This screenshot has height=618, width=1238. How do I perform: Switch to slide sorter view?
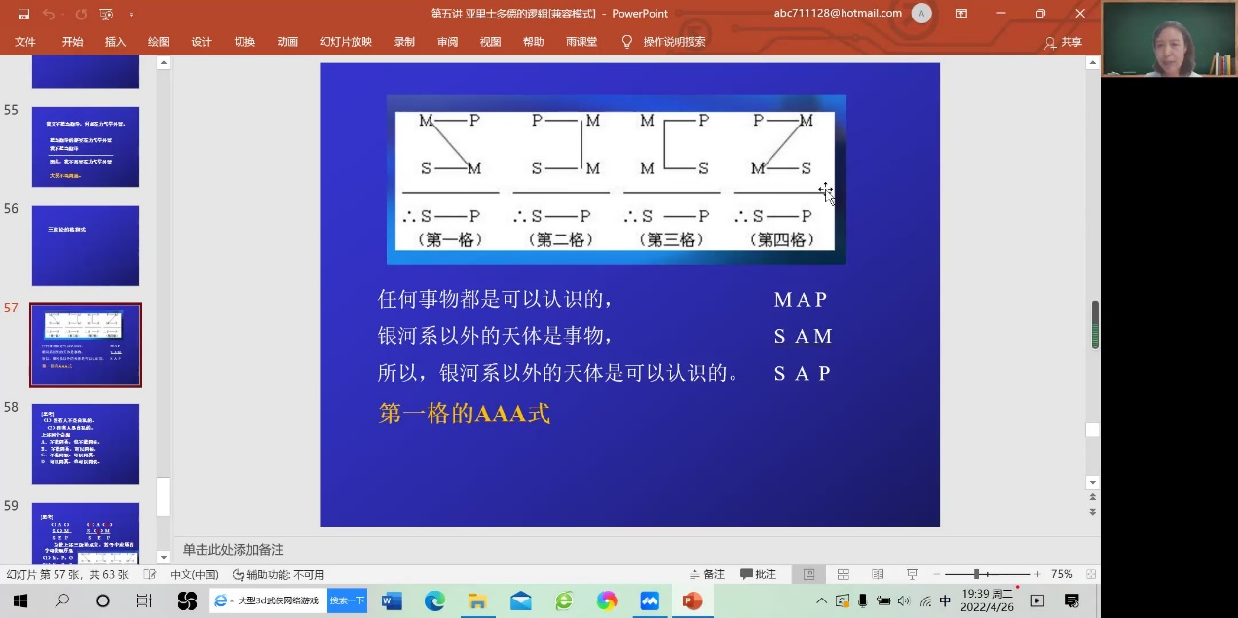tap(844, 575)
